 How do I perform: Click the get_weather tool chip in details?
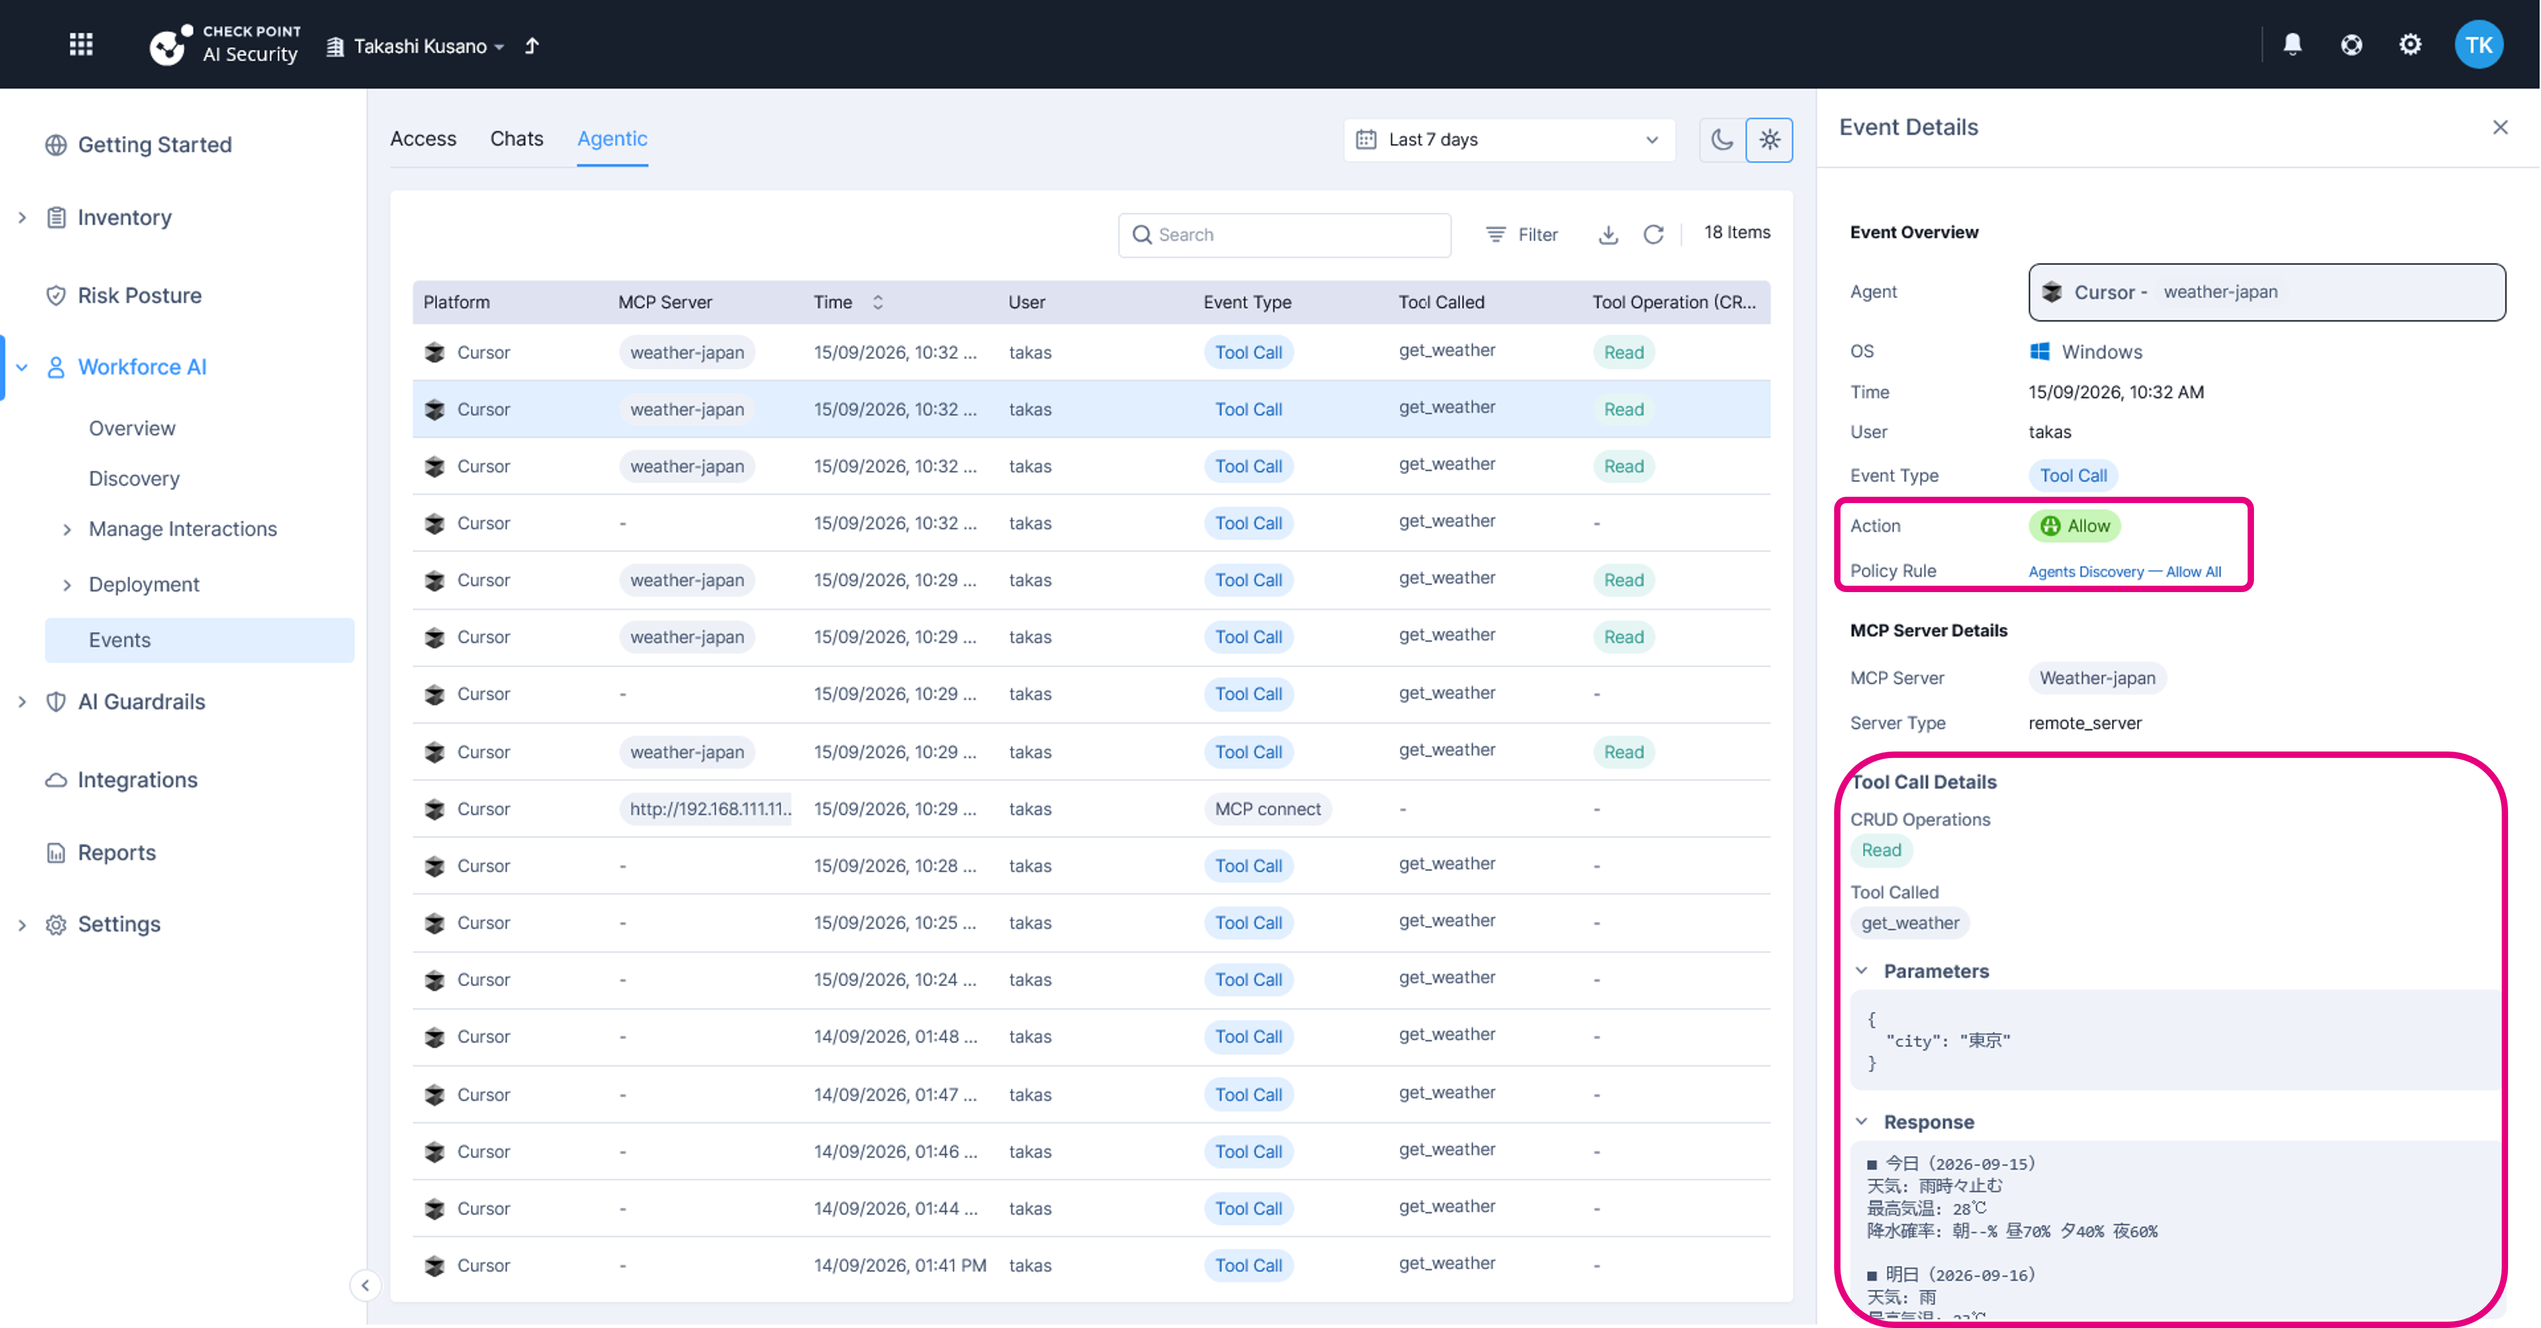coord(1910,922)
